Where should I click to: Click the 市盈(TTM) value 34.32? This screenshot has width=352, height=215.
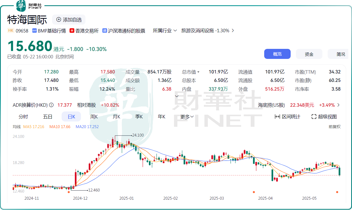(335, 72)
